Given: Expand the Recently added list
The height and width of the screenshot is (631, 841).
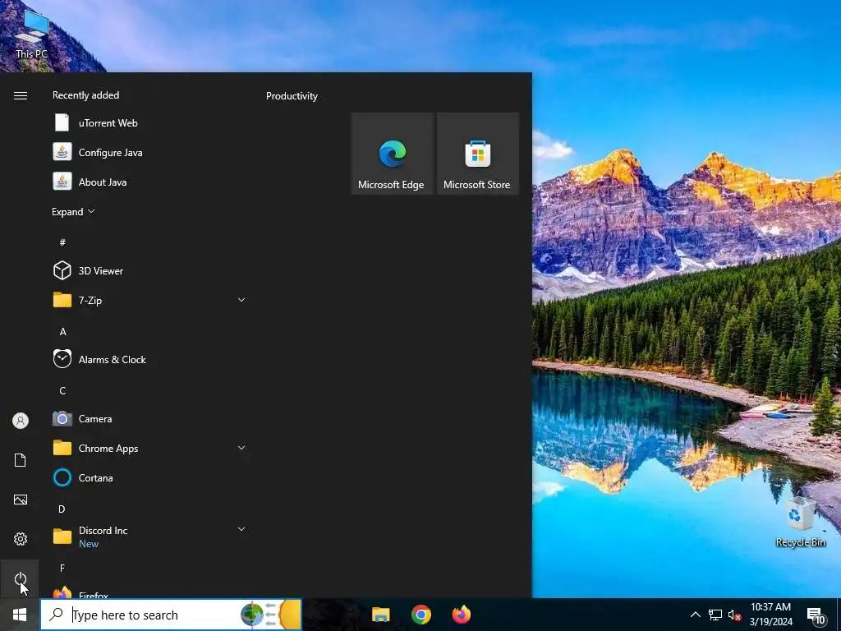Looking at the screenshot, I should pos(73,212).
